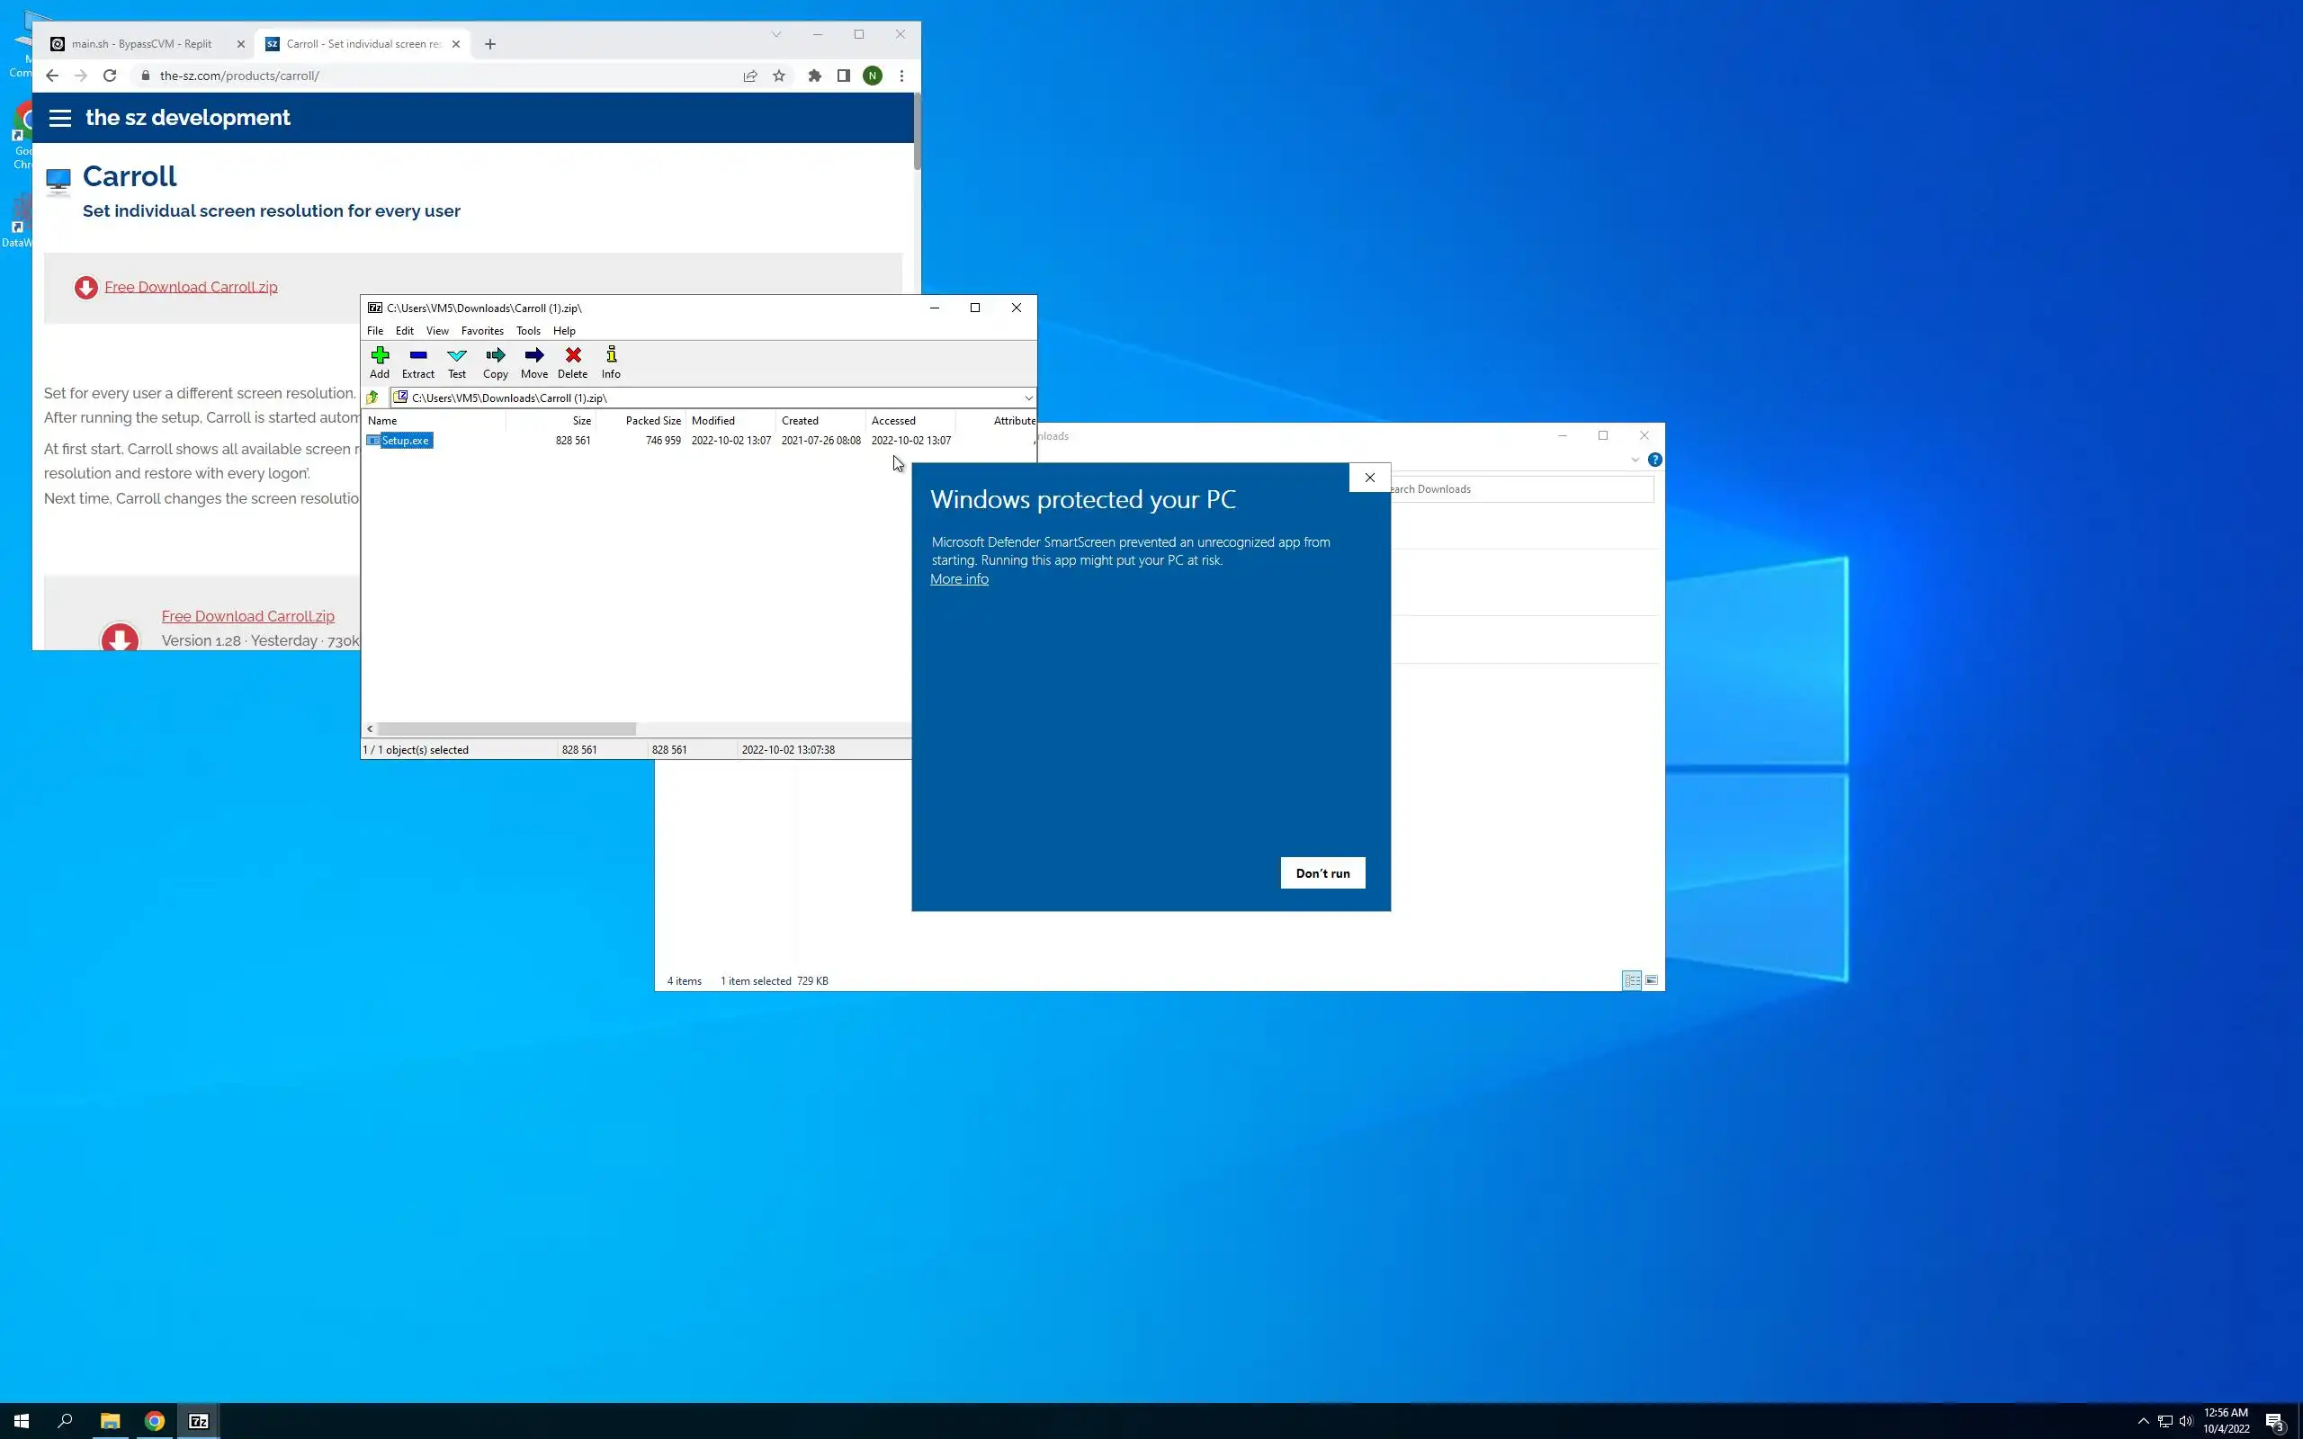
Task: Expand the Explorer ribbon chevron
Action: coord(1635,460)
